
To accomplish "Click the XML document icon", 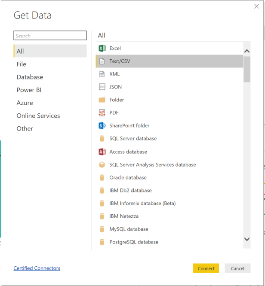I will point(102,74).
